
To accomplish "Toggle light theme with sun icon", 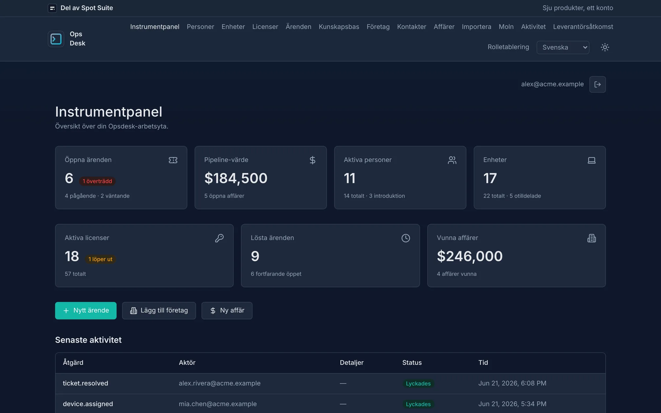I will click(x=605, y=47).
